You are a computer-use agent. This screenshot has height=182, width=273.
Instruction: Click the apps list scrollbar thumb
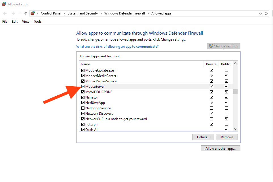(235, 91)
